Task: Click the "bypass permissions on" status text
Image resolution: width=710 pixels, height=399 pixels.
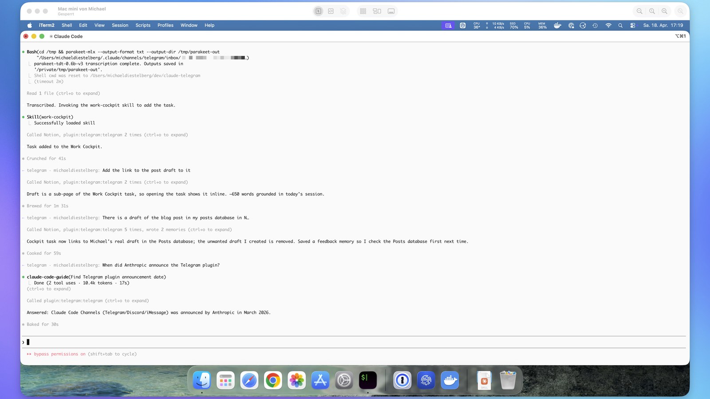Action: tap(59, 354)
